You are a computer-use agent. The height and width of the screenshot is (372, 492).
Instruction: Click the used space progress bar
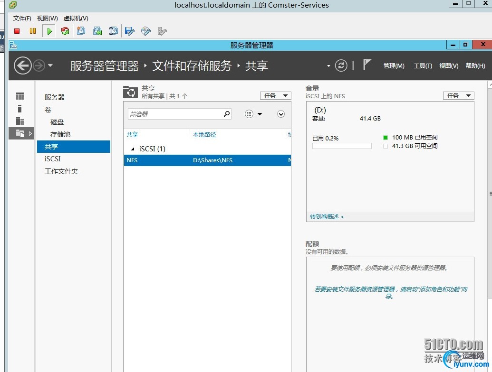pos(342,146)
